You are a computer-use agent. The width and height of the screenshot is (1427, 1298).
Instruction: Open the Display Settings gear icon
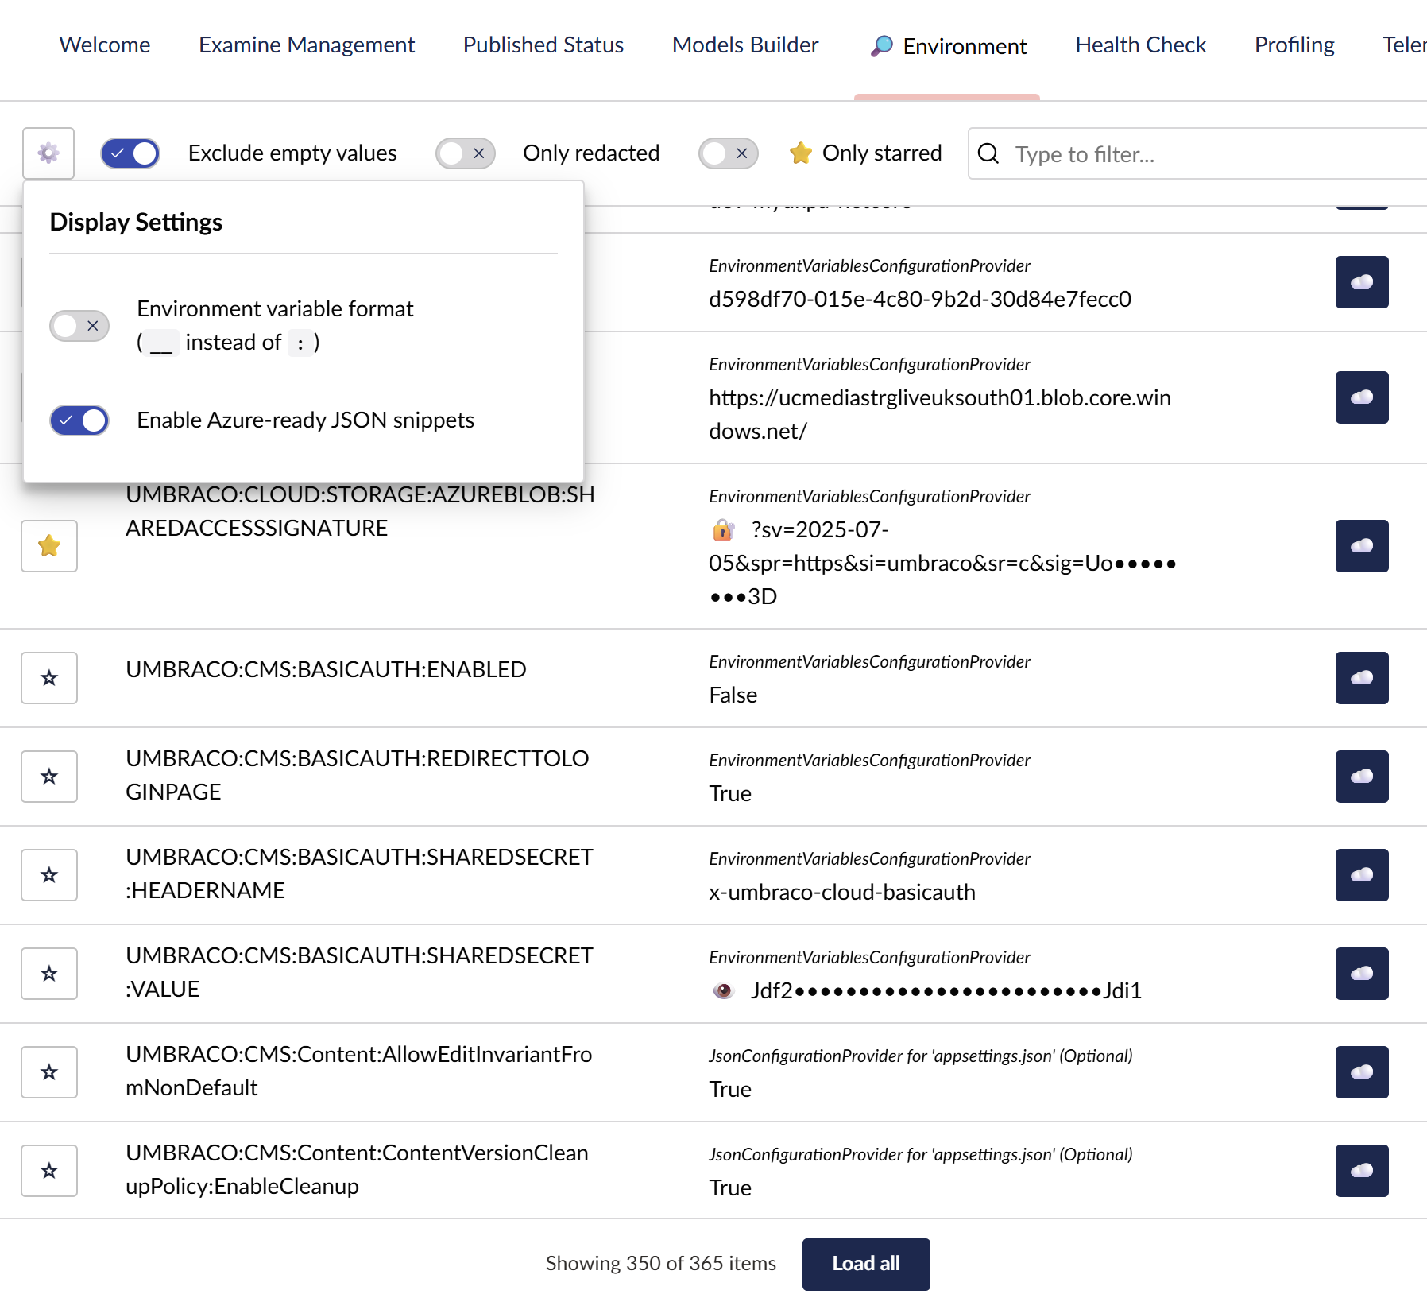click(48, 153)
